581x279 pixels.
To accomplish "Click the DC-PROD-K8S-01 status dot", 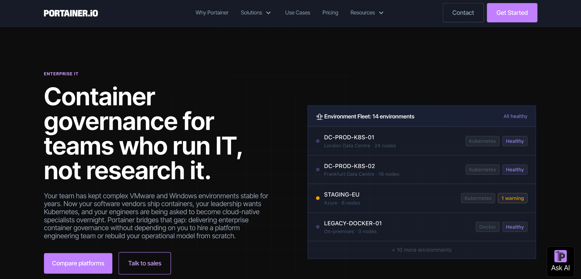I will [318, 141].
